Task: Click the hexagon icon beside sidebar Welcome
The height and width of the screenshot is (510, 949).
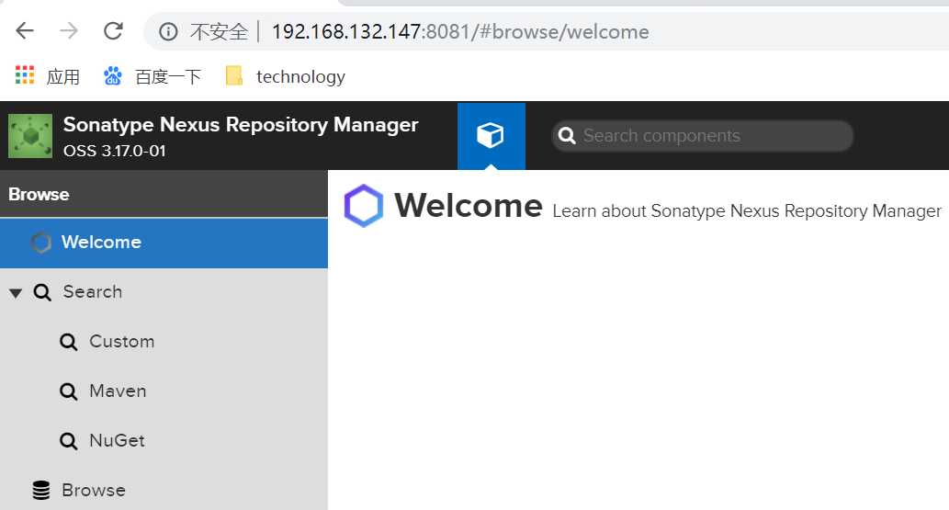Action: pos(41,243)
